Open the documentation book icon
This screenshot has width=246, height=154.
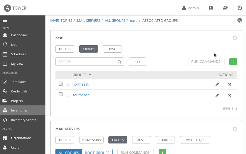click(x=225, y=8)
